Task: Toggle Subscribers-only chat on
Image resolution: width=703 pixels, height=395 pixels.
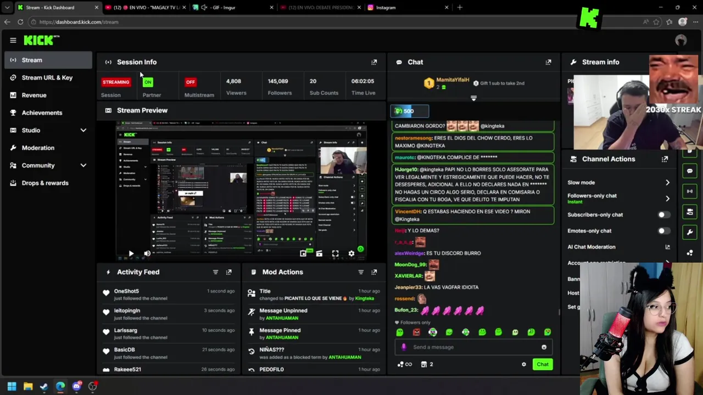Action: (663, 215)
